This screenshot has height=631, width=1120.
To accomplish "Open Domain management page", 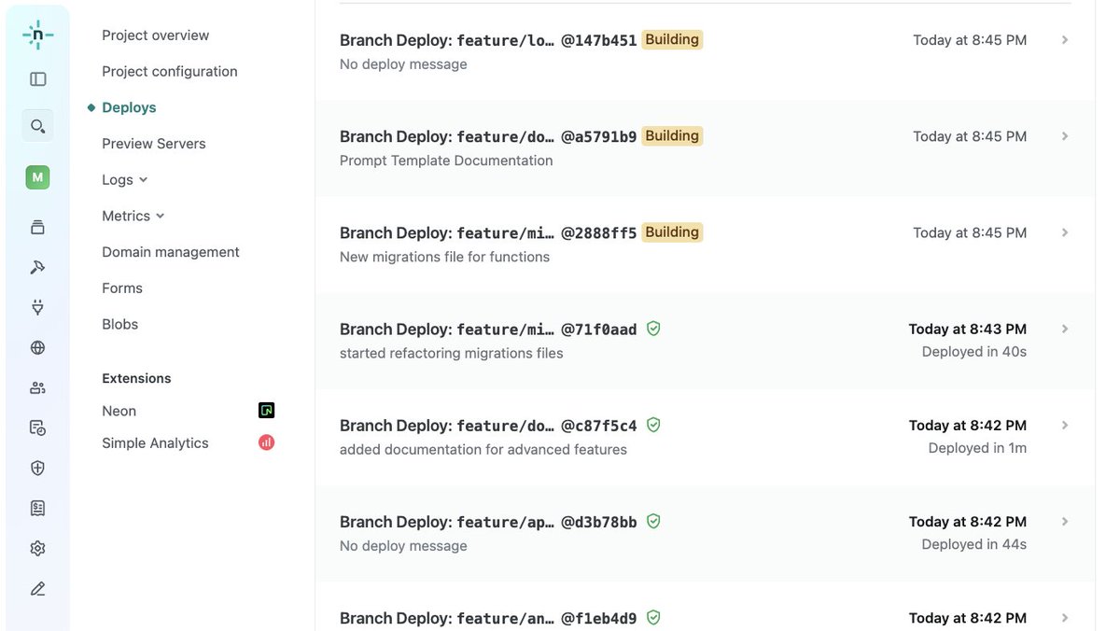I will click(171, 252).
